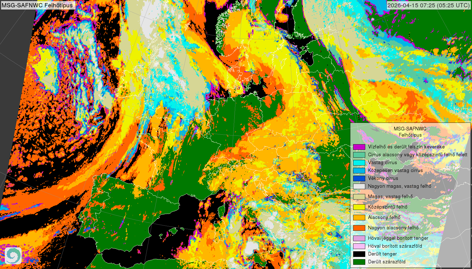Select the violet Hóval/jéggel borított tenger swatch

(x=359, y=238)
